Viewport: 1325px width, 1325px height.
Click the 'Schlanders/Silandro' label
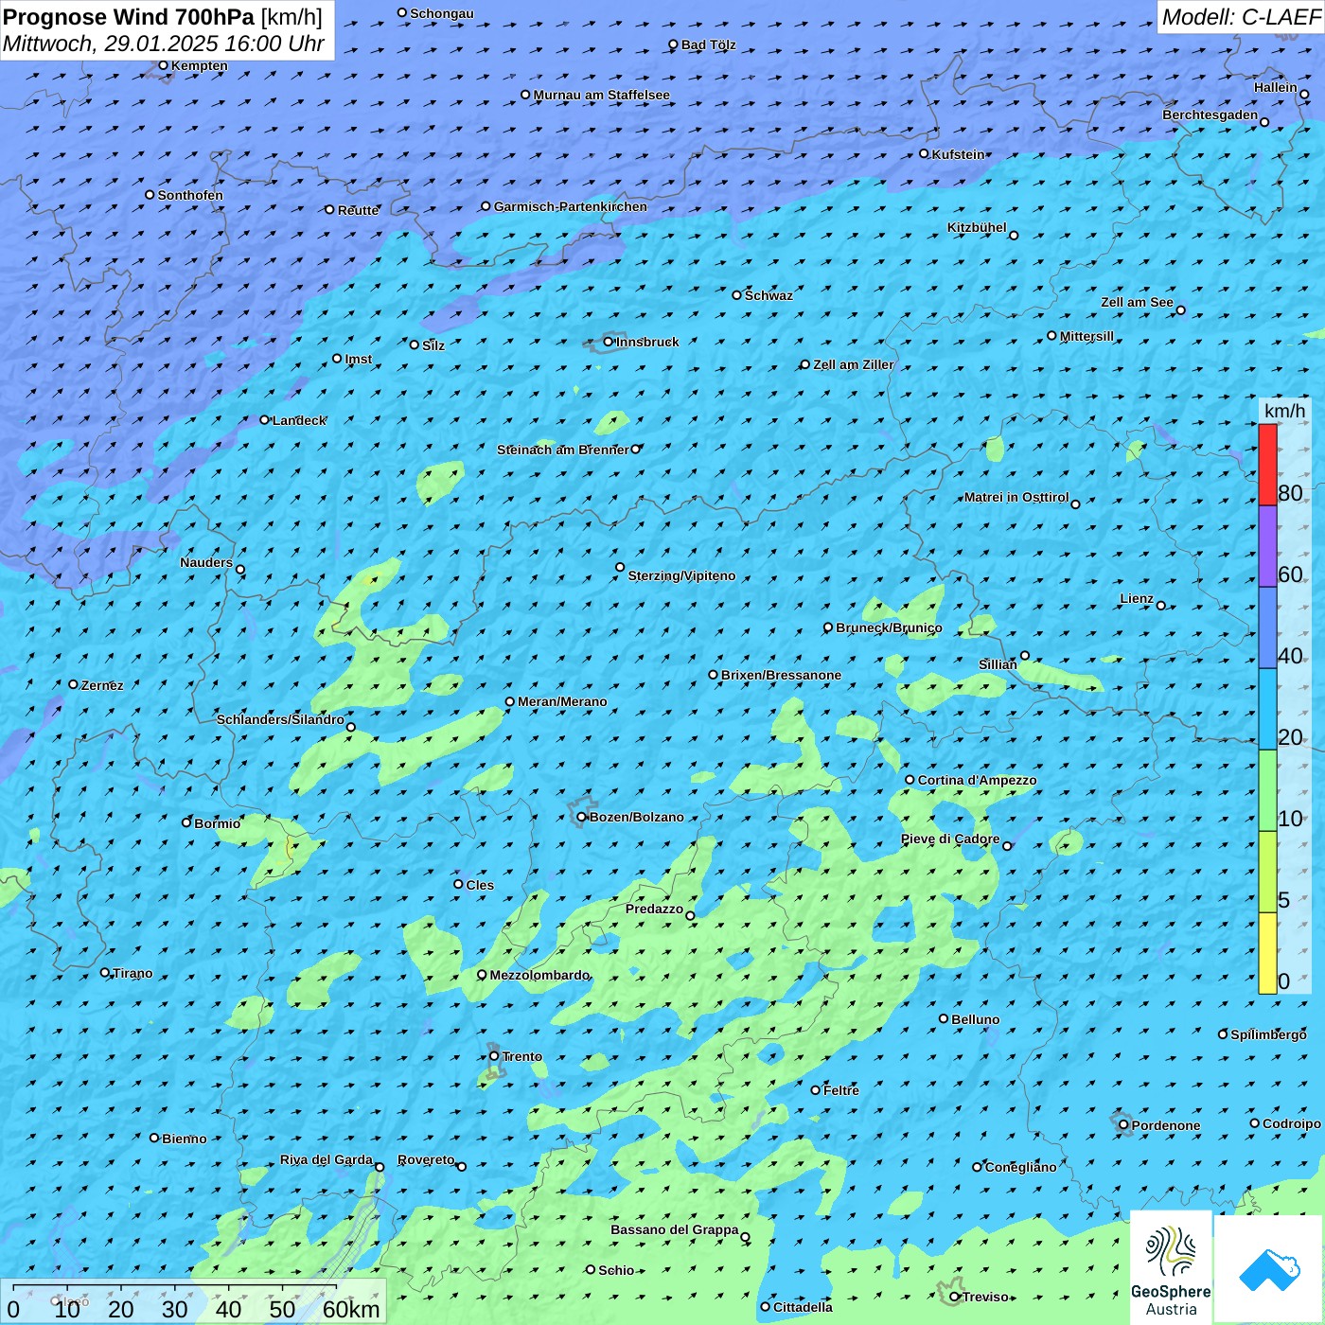(x=280, y=719)
